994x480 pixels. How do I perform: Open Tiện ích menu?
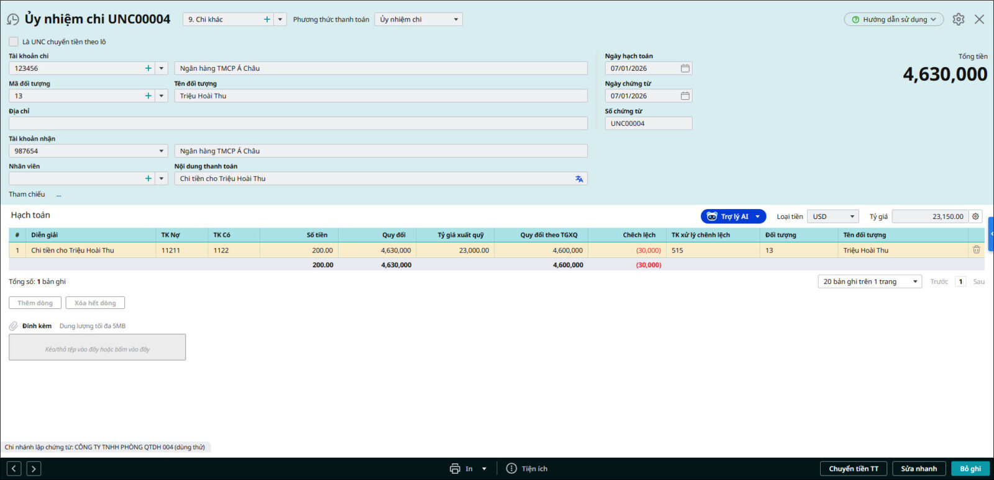[x=527, y=469]
